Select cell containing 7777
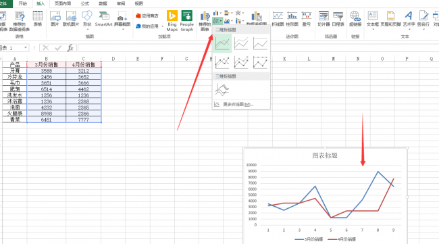This screenshot has width=439, height=244. pyautogui.click(x=84, y=120)
